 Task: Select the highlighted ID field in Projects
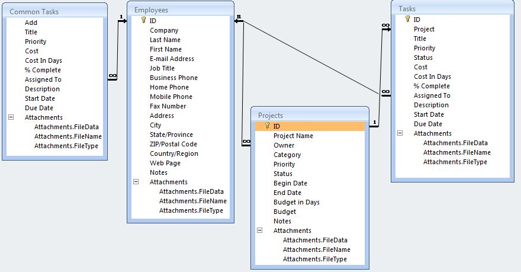coord(310,126)
